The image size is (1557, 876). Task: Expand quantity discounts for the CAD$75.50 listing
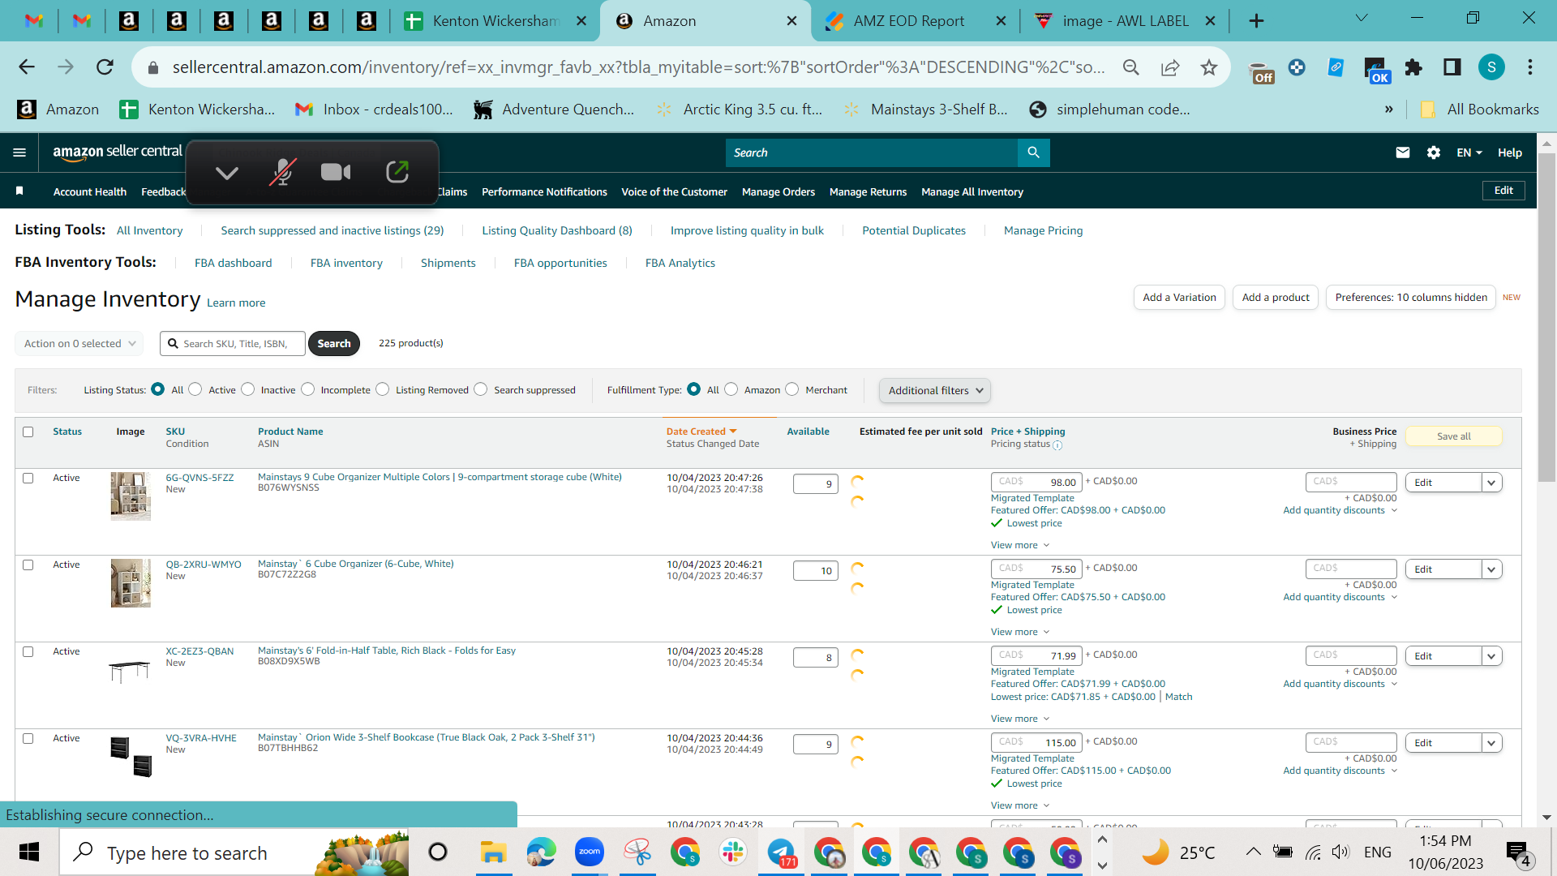[x=1340, y=597]
